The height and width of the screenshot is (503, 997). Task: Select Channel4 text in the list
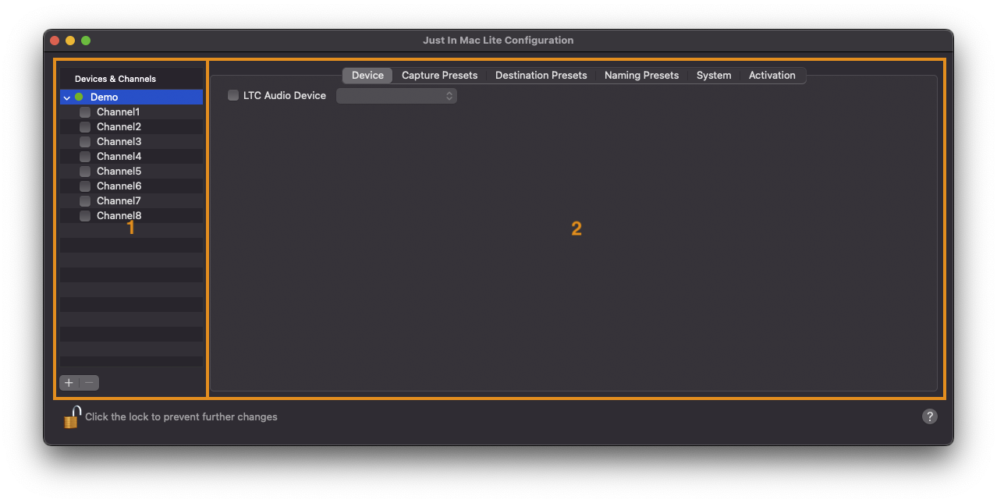point(119,156)
